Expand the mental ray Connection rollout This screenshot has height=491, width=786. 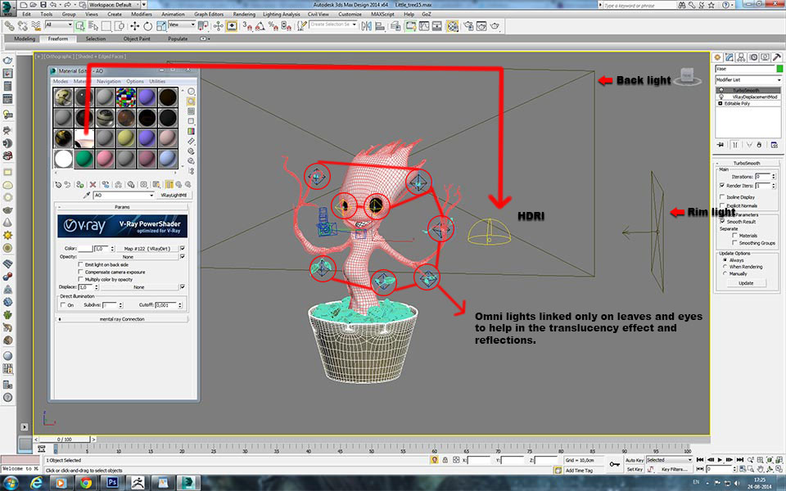(122, 318)
